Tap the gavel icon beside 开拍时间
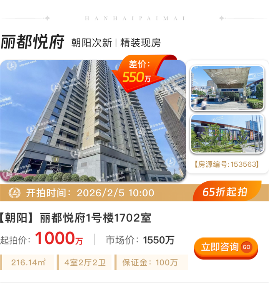Screen dimensions: 269x283 click(15, 193)
